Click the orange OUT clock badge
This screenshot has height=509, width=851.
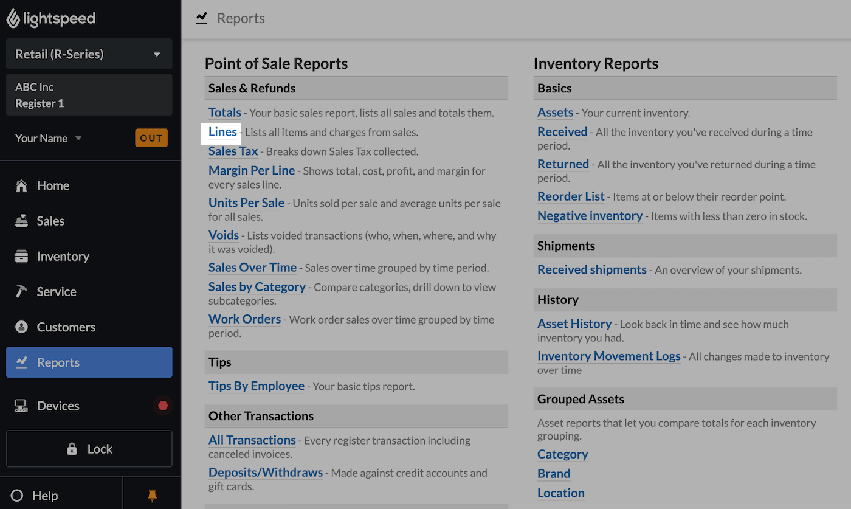tap(151, 138)
